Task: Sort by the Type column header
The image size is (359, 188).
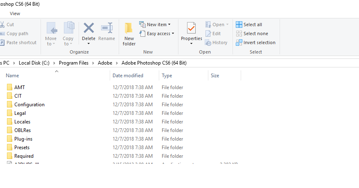Action: coord(184,76)
